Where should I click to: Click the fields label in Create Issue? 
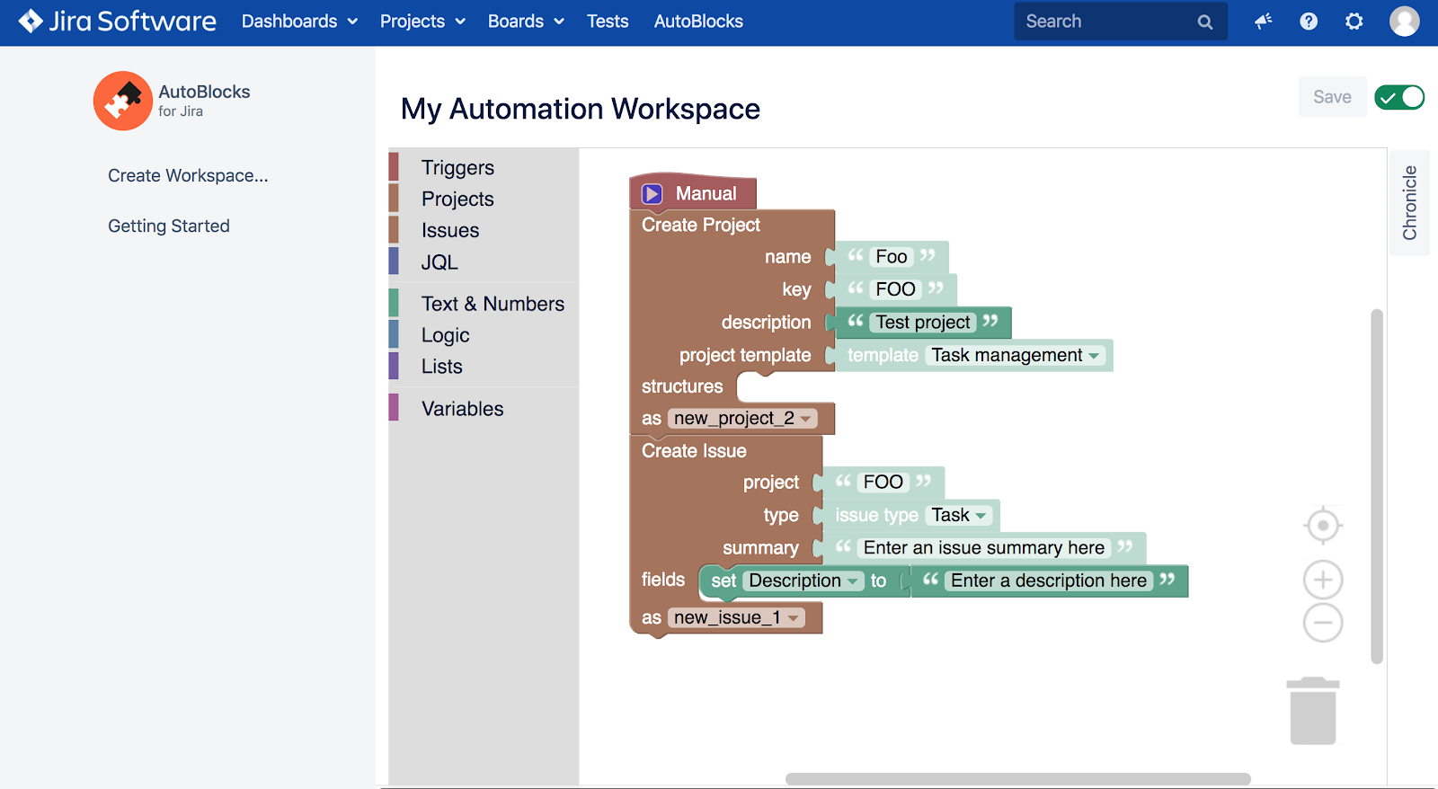click(x=663, y=580)
